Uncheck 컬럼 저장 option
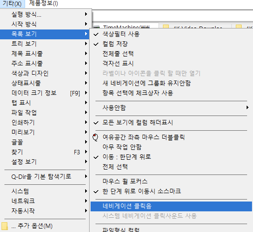253x232 pixels. 171,44
